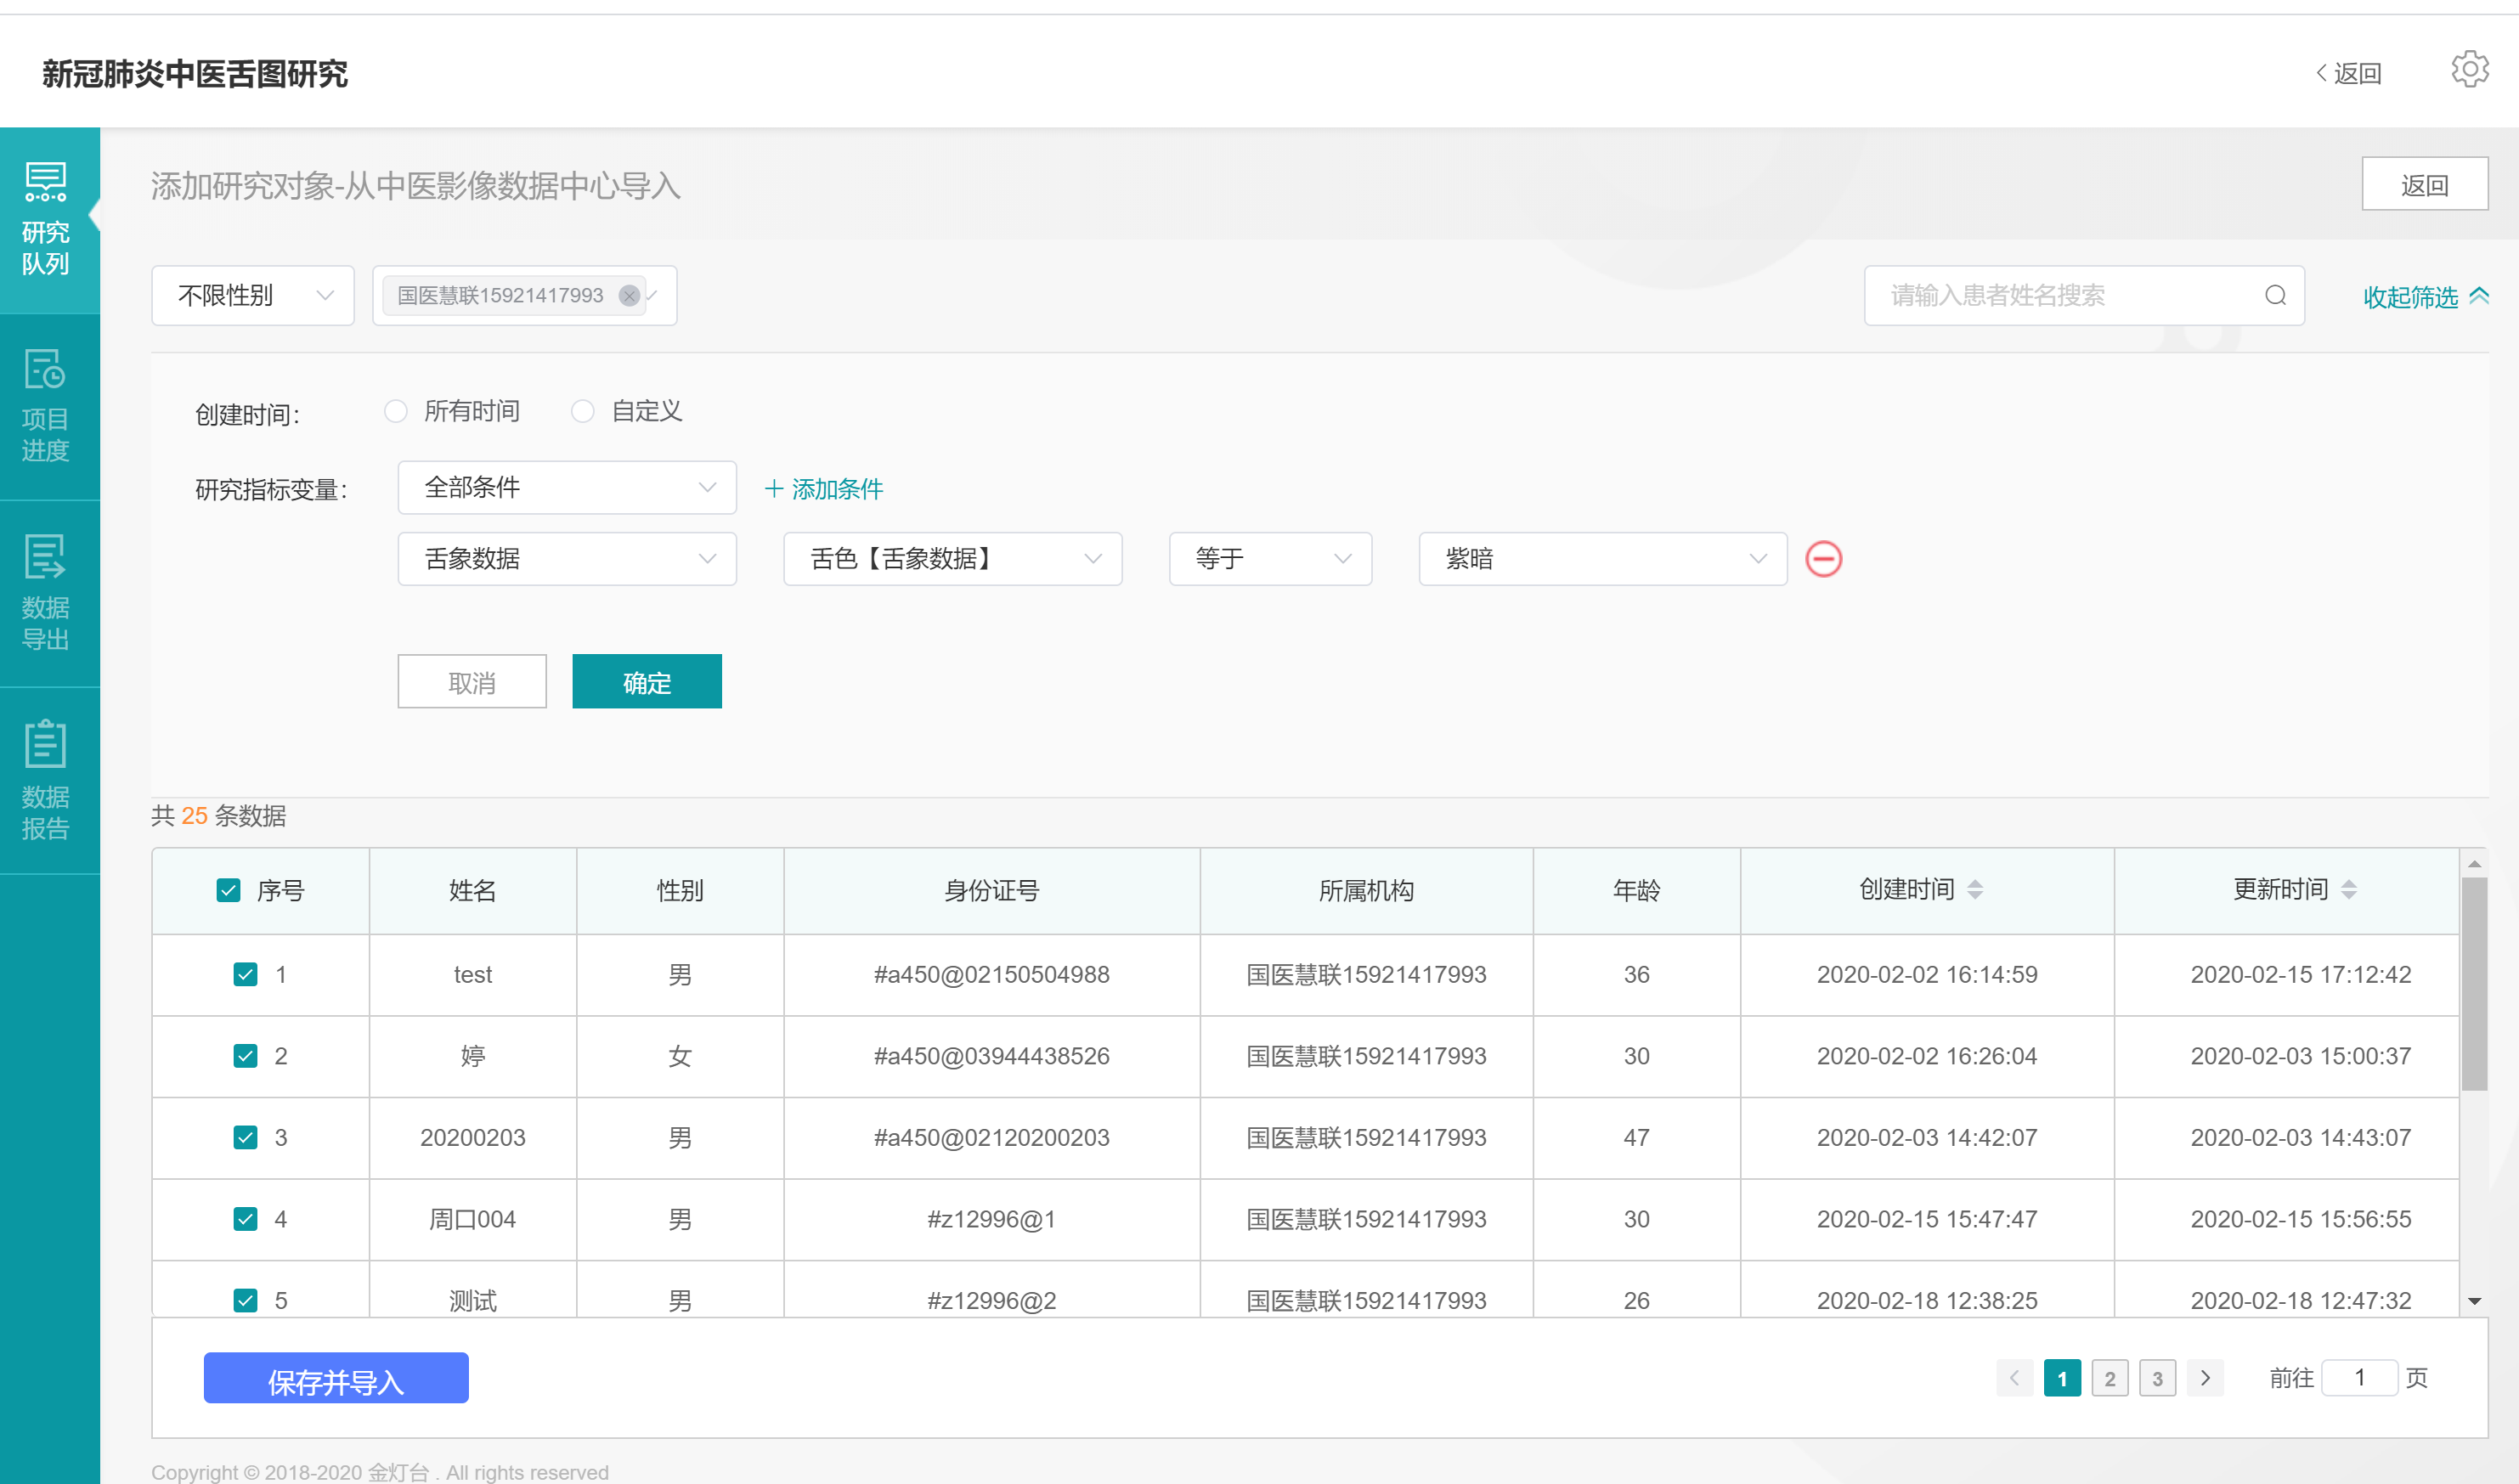Open the 等于 operator dropdown

pos(1269,559)
